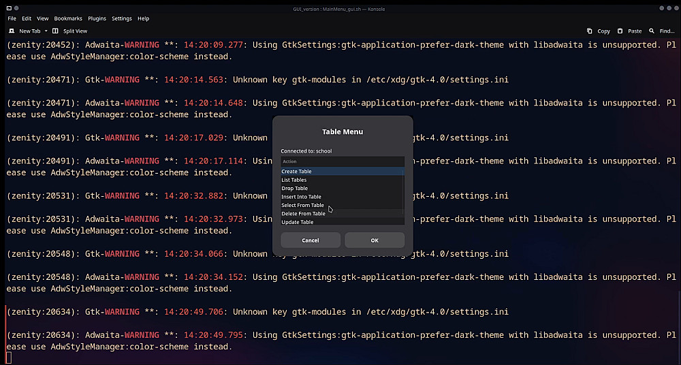The width and height of the screenshot is (681, 365).
Task: Click the Copy toolbar button
Action: (x=599, y=31)
